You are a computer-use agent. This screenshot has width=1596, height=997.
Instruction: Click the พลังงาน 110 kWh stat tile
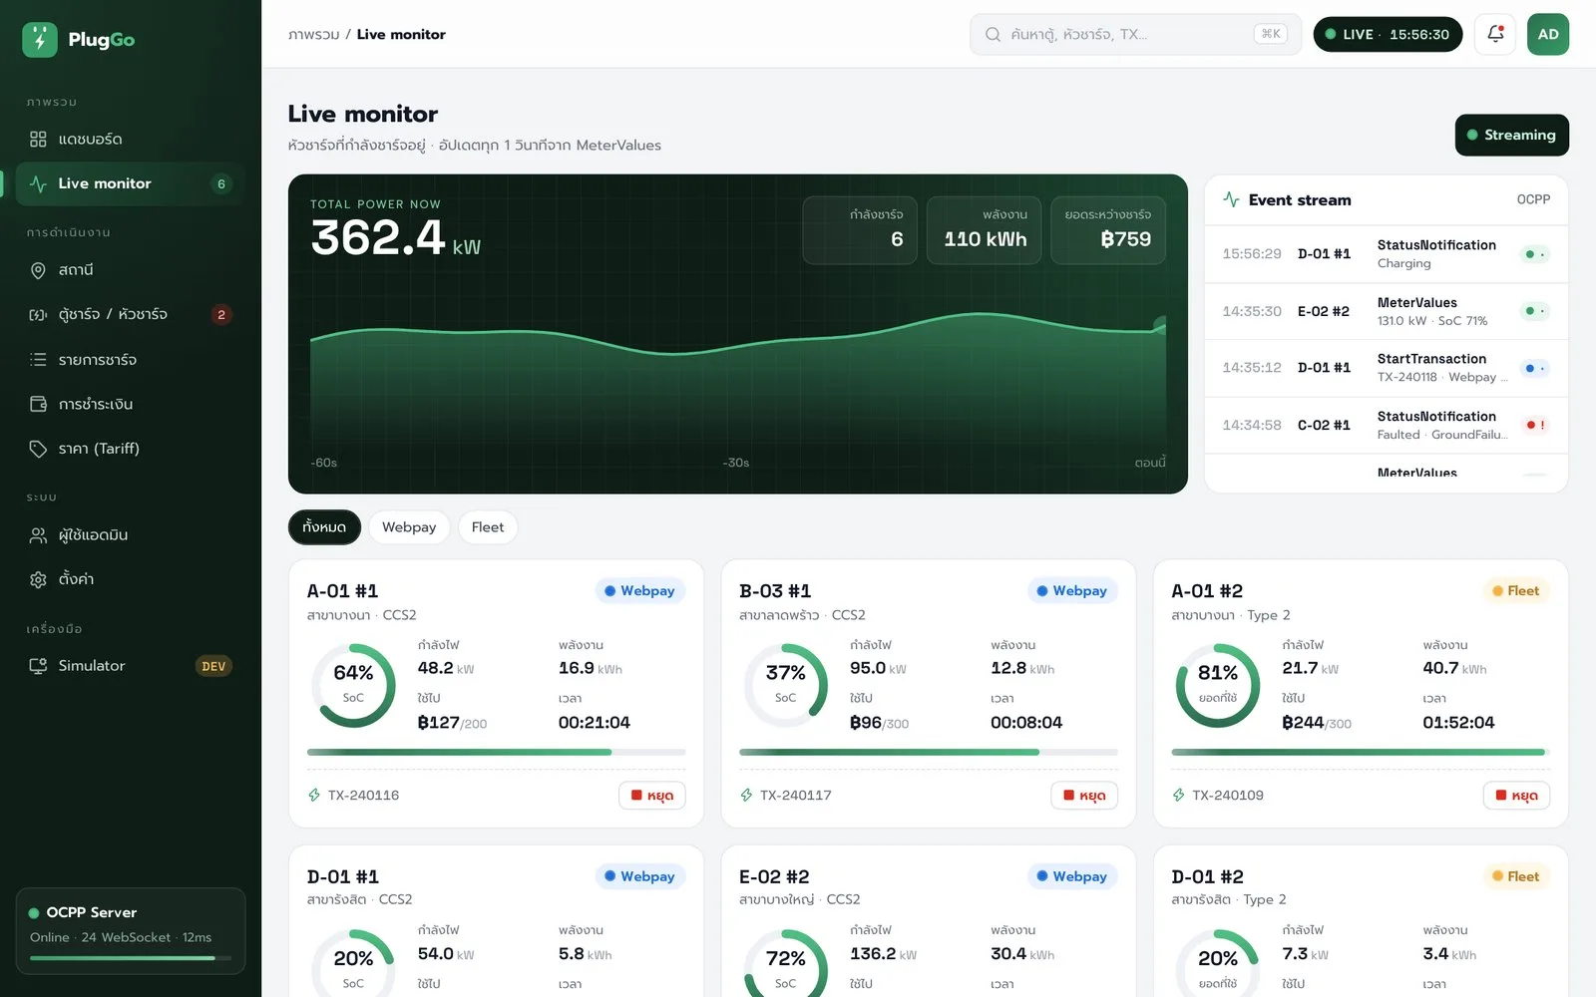point(984,230)
